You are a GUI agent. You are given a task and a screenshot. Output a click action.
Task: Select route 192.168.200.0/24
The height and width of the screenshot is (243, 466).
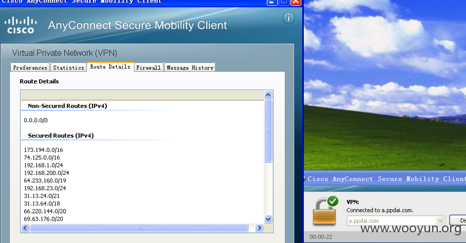tap(46, 173)
